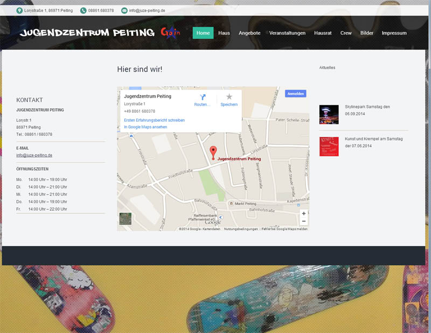Viewport: 431px width, 333px height.
Task: Click the phone number 08861.680378 in top bar
Action: coord(101,11)
